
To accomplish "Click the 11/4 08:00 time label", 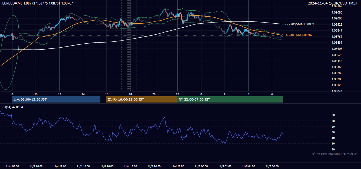I will [x=12, y=166].
